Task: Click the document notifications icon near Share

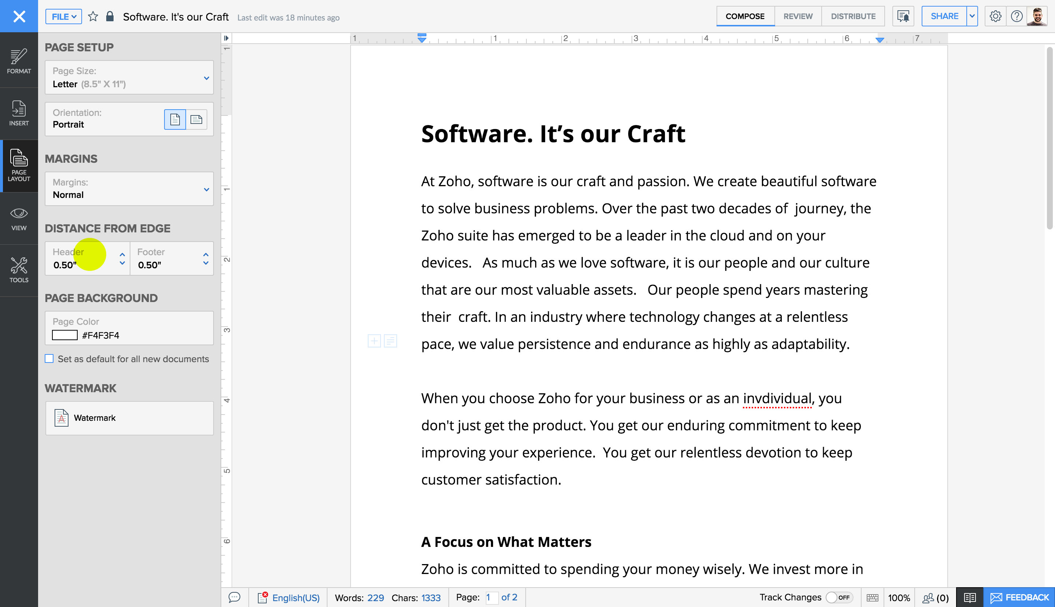Action: point(903,16)
